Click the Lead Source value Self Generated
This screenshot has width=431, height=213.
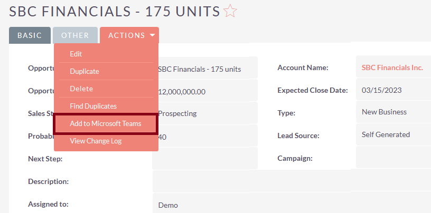[386, 134]
